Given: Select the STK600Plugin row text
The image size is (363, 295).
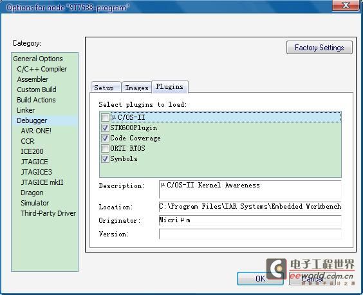Looking at the screenshot, I should coord(134,128).
